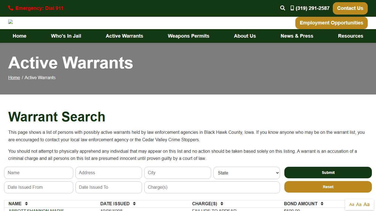The height and width of the screenshot is (211, 376).
Task: Navigate to Who's In Jail
Action: [x=66, y=36]
